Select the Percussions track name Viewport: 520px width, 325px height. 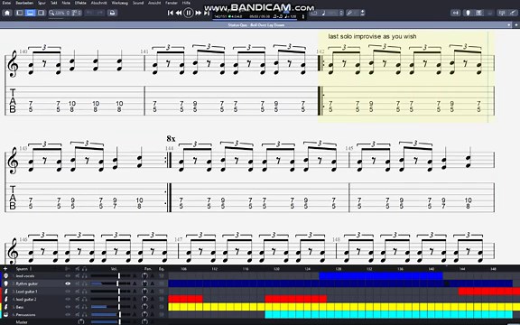tap(25, 315)
